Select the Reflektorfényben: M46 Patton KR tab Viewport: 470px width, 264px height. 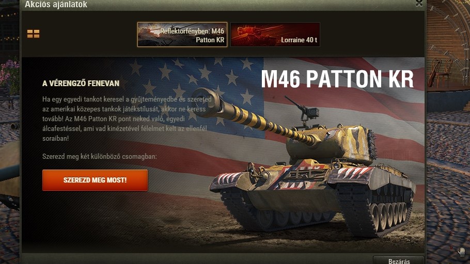pos(182,35)
